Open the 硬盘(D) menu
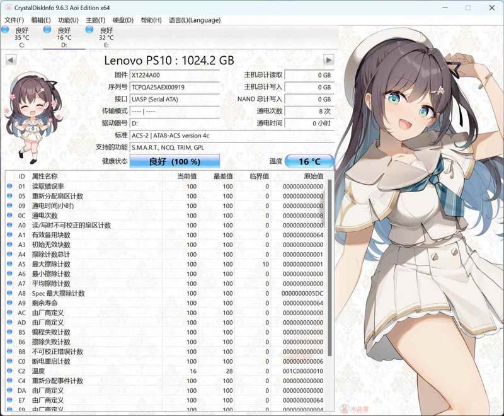 click(123, 20)
